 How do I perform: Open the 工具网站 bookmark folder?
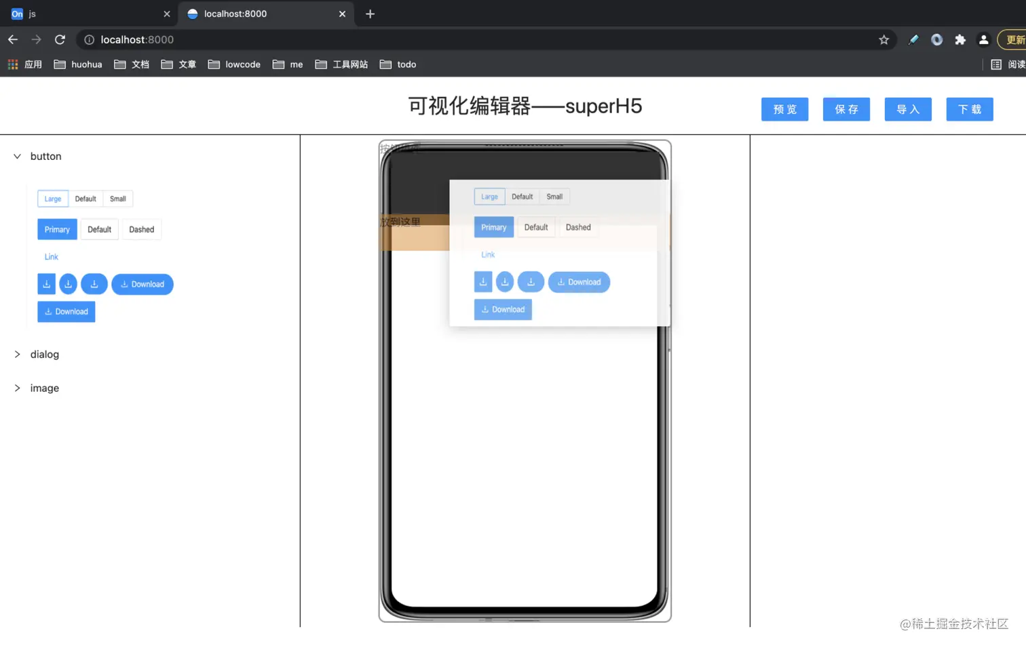coord(342,64)
